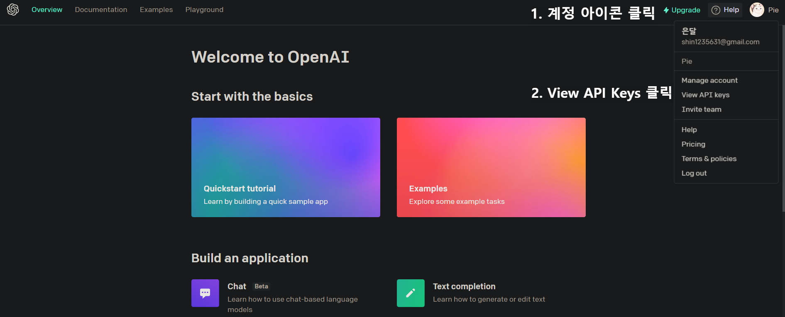Click the lightning bolt icon by Upgrade
The image size is (785, 317).
coord(666,10)
